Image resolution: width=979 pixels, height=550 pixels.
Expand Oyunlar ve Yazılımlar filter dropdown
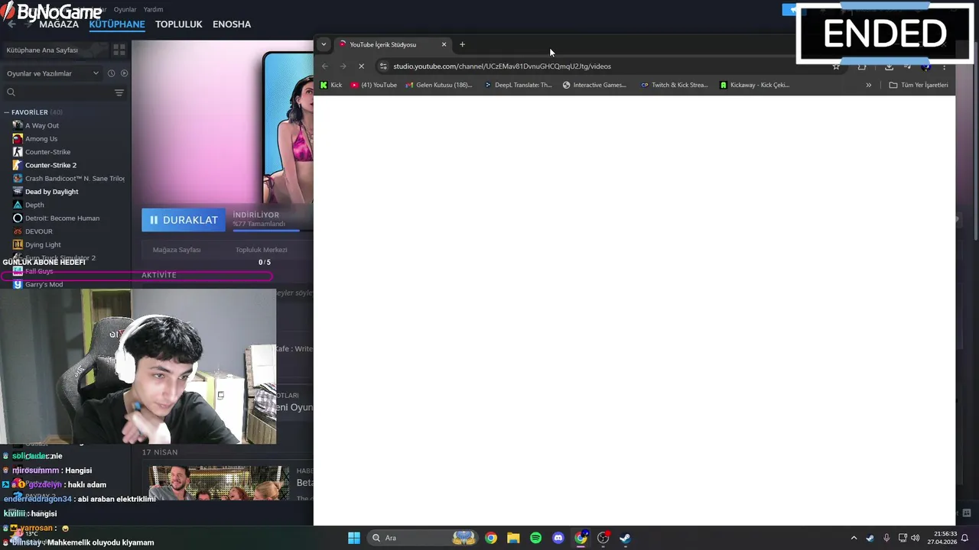click(53, 73)
